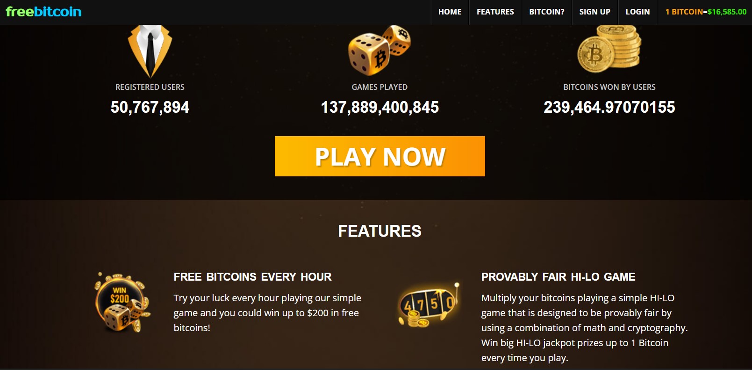Go to the FEATURES nav item

pyautogui.click(x=495, y=12)
